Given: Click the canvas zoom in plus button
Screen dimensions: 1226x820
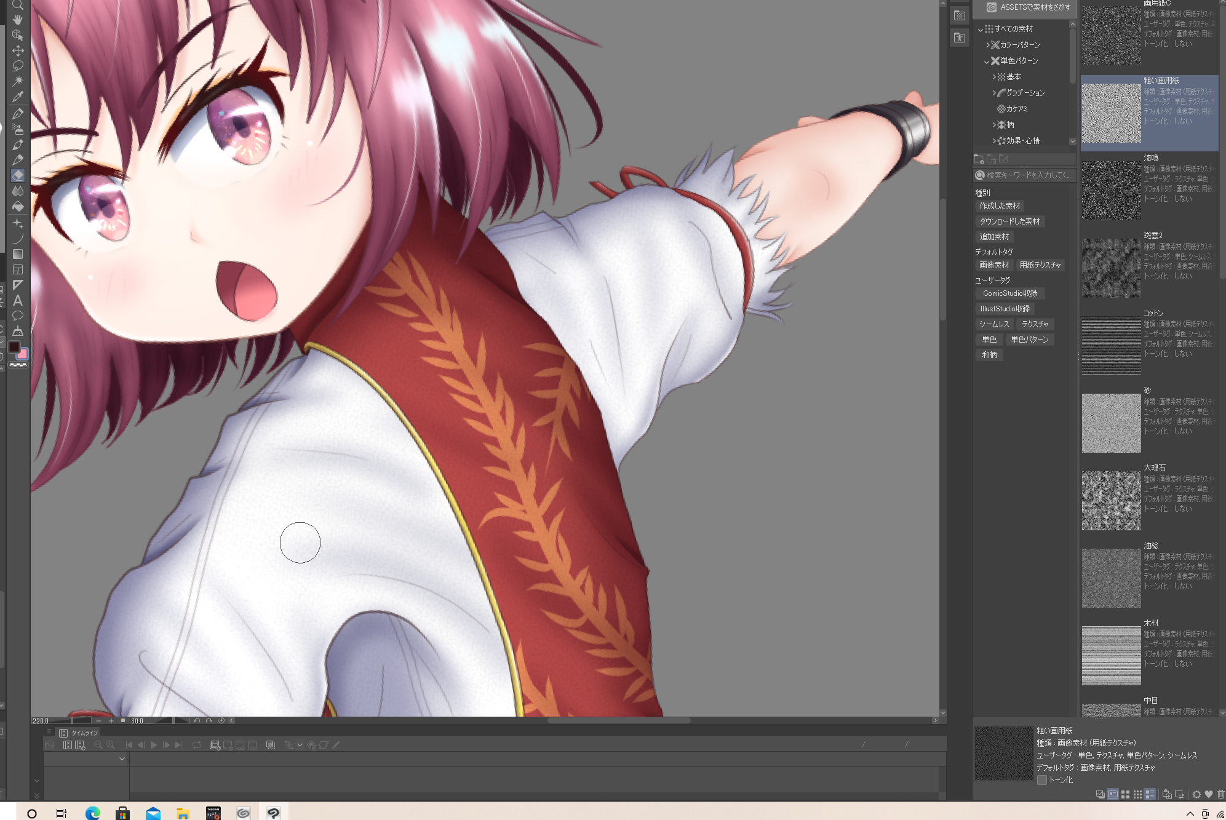Looking at the screenshot, I should (x=111, y=720).
